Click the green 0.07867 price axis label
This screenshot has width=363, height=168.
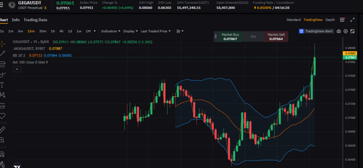(x=350, y=57)
